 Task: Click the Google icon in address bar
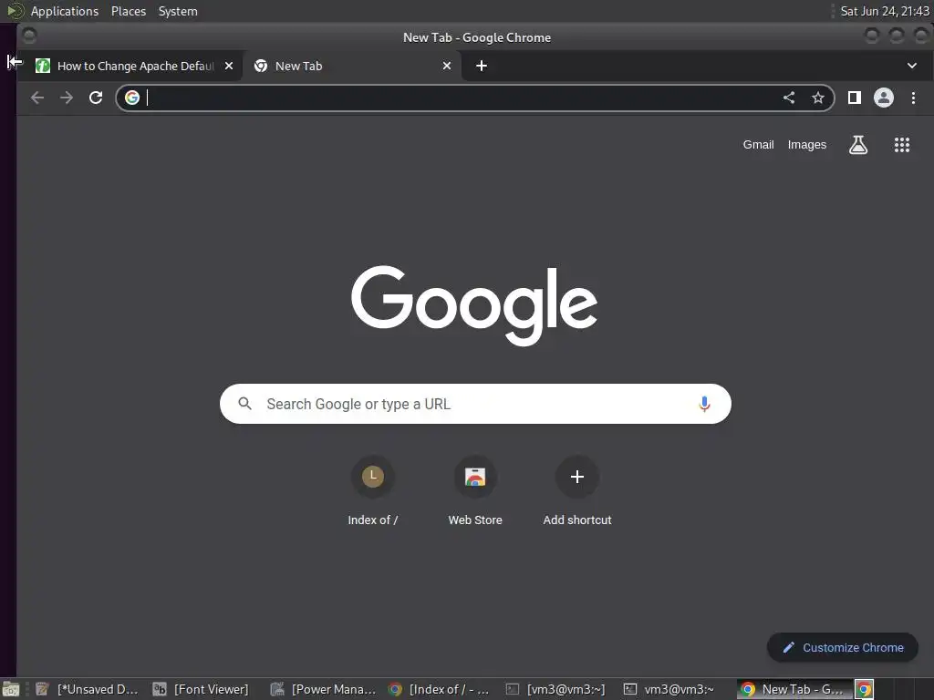(132, 98)
